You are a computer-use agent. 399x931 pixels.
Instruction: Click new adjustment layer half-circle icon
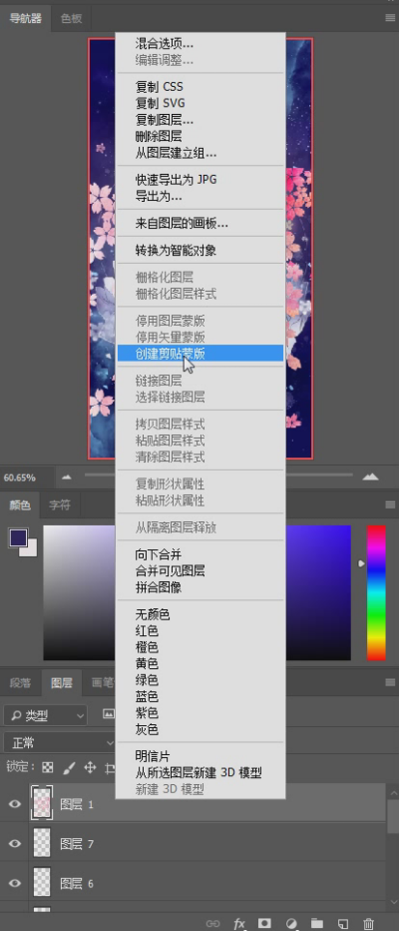pyautogui.click(x=290, y=923)
